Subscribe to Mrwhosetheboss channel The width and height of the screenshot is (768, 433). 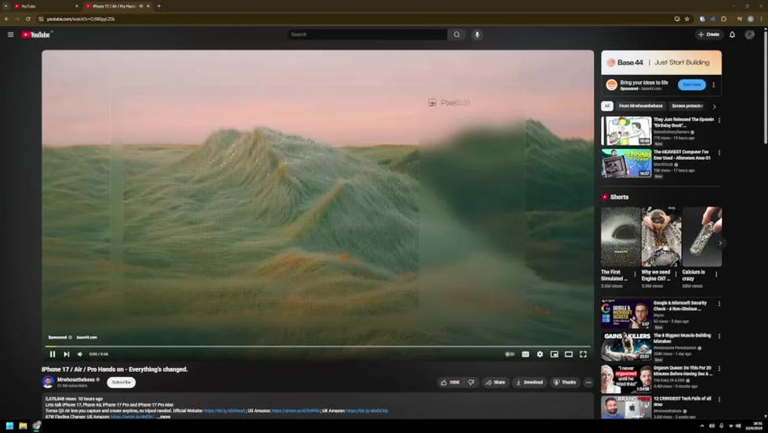[121, 382]
